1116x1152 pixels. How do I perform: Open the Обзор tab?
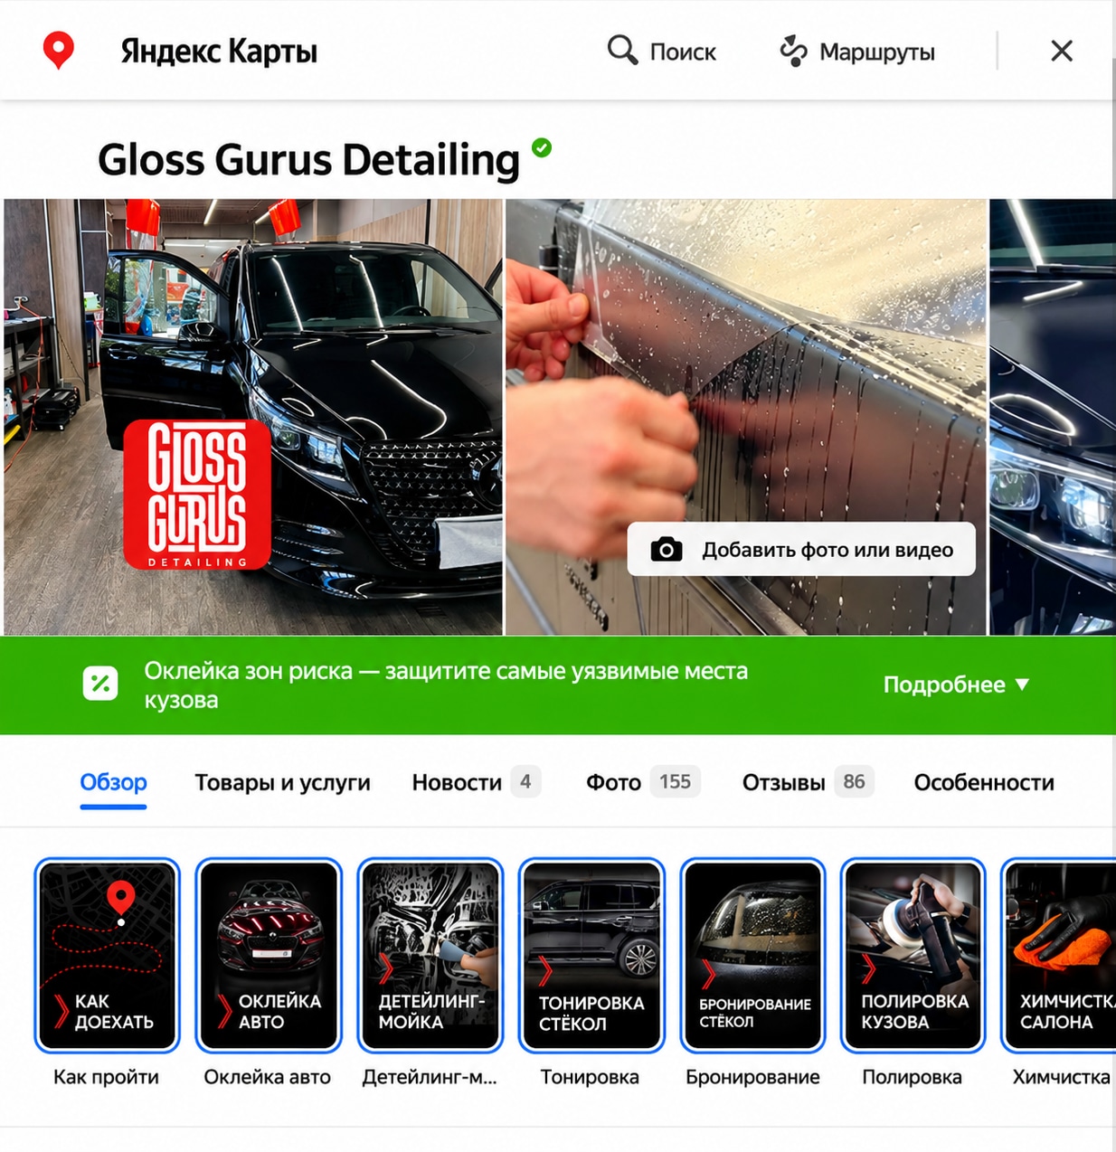(x=113, y=782)
